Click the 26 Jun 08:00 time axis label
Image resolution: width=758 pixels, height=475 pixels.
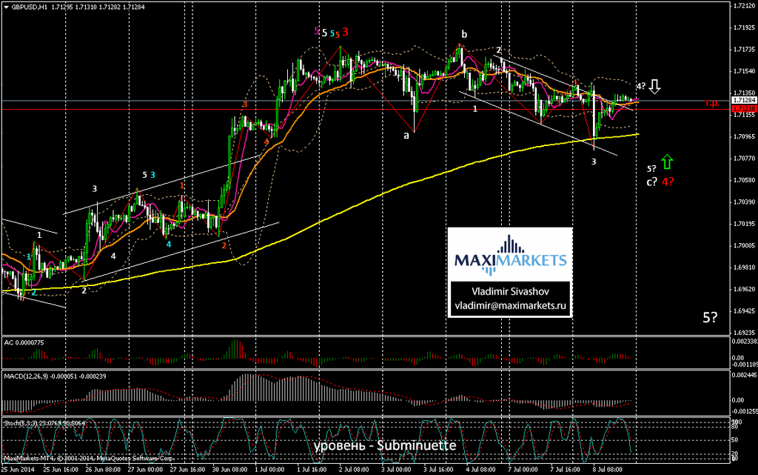pos(103,469)
